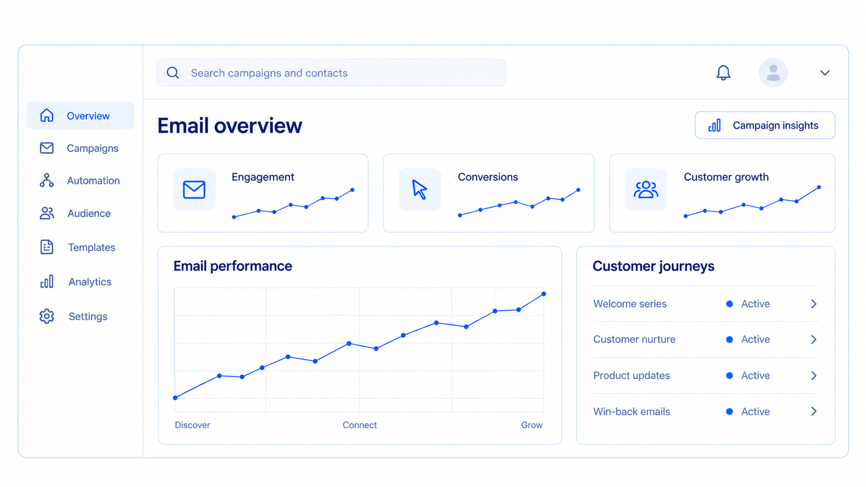
Task: Open the Campaigns menu item
Action: [81, 148]
